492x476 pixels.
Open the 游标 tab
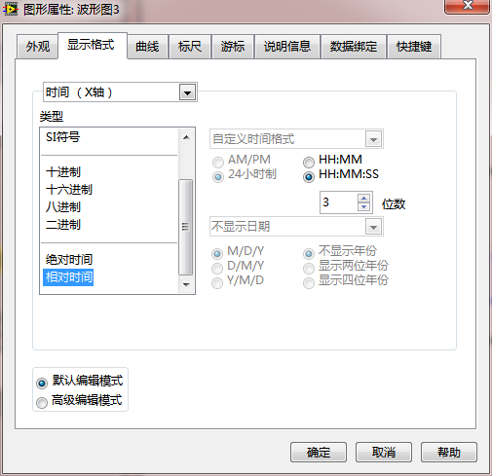coord(233,47)
